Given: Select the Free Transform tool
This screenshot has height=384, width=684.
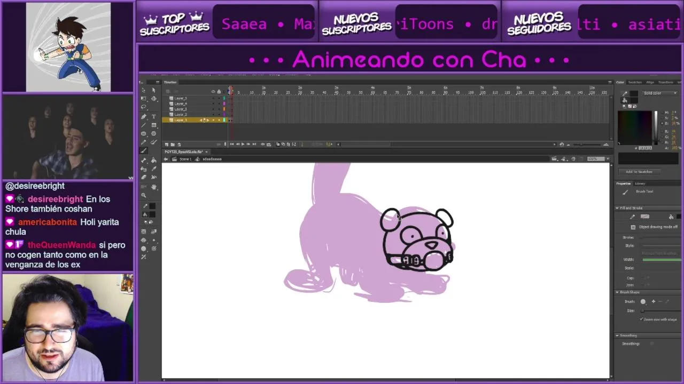Looking at the screenshot, I should click(x=143, y=98).
